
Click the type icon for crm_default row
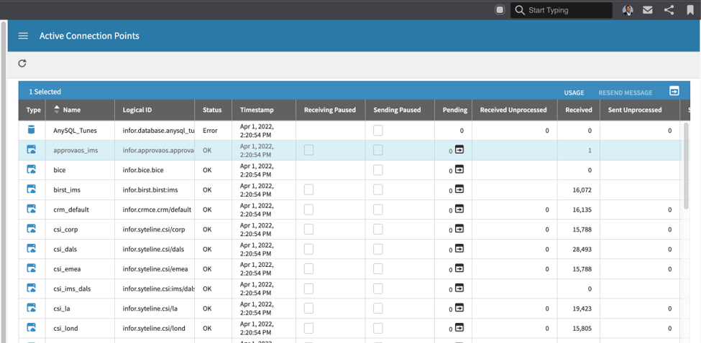coord(32,209)
